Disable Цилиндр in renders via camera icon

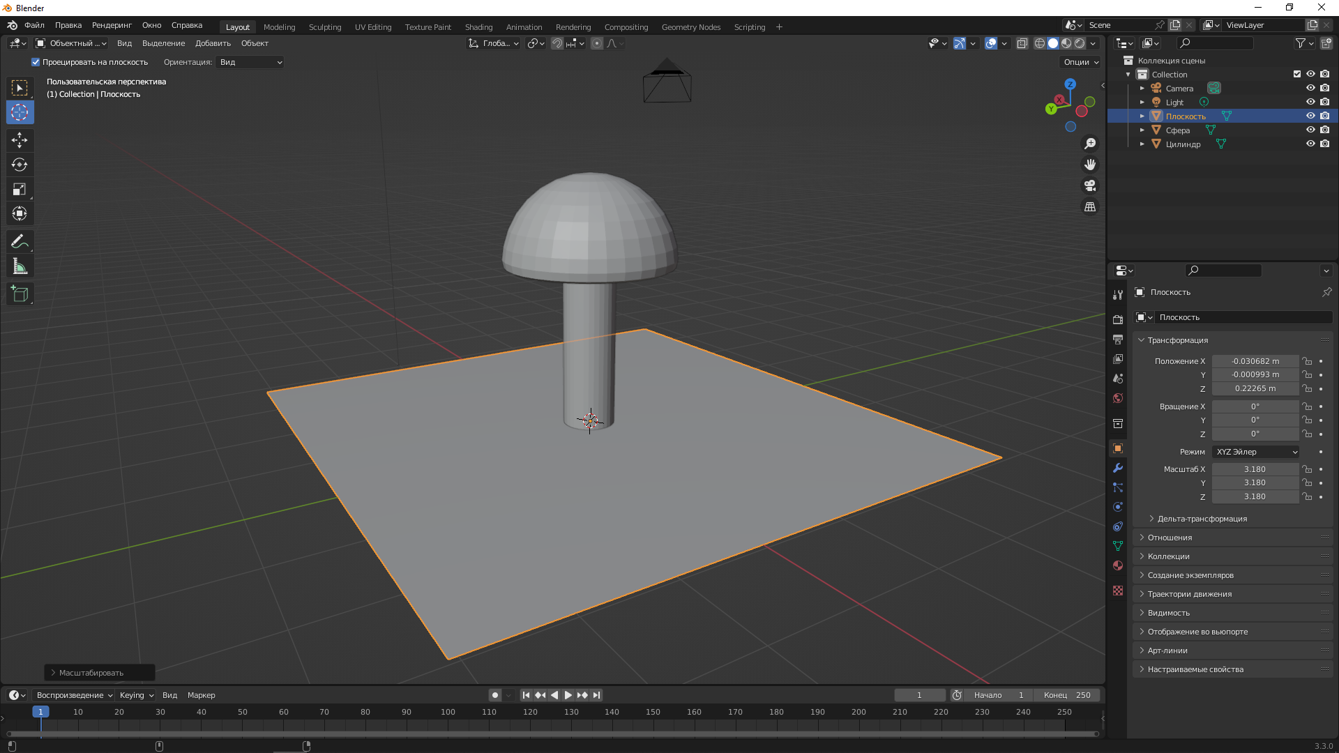coord(1324,144)
